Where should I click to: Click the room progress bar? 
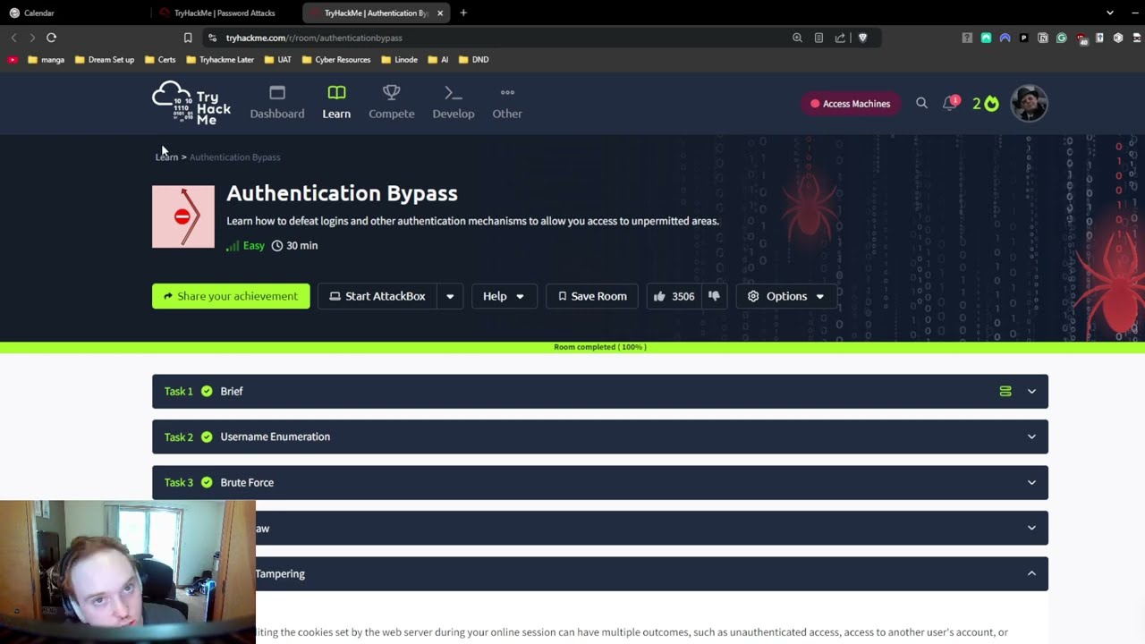click(572, 347)
